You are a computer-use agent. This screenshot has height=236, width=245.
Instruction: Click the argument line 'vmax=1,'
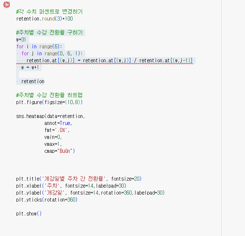[53, 144]
